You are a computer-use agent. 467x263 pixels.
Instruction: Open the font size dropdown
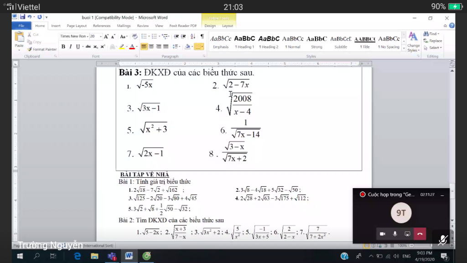(101, 37)
